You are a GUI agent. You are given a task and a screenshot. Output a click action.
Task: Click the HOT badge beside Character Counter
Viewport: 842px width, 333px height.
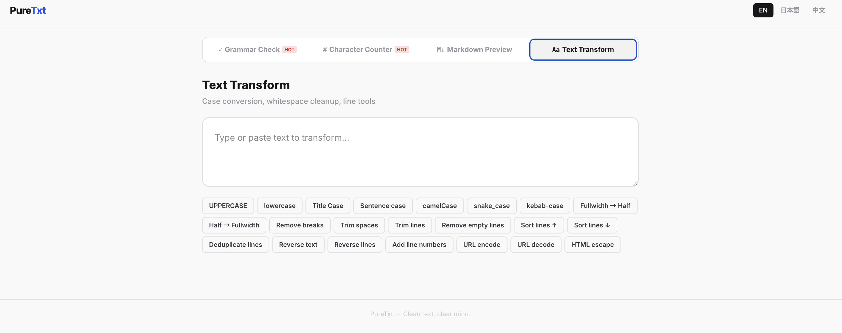coord(402,49)
